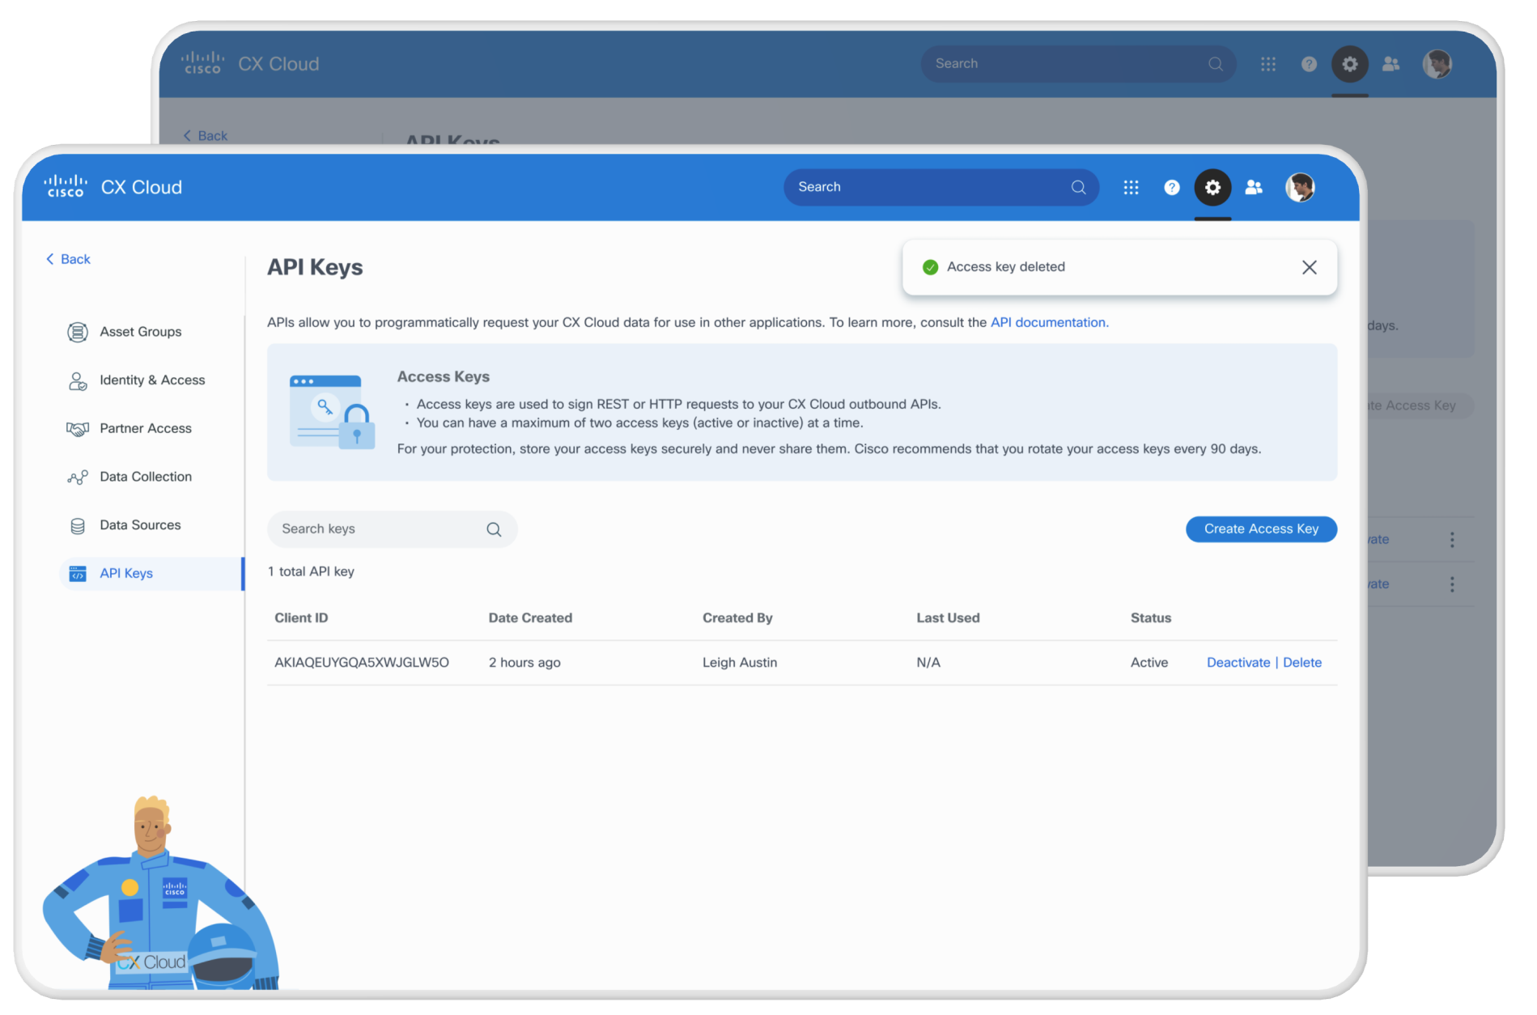Click the '1 total API key' count text

click(311, 572)
